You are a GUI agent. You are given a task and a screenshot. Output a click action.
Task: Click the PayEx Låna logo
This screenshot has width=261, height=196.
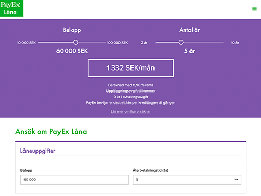tap(11, 8)
